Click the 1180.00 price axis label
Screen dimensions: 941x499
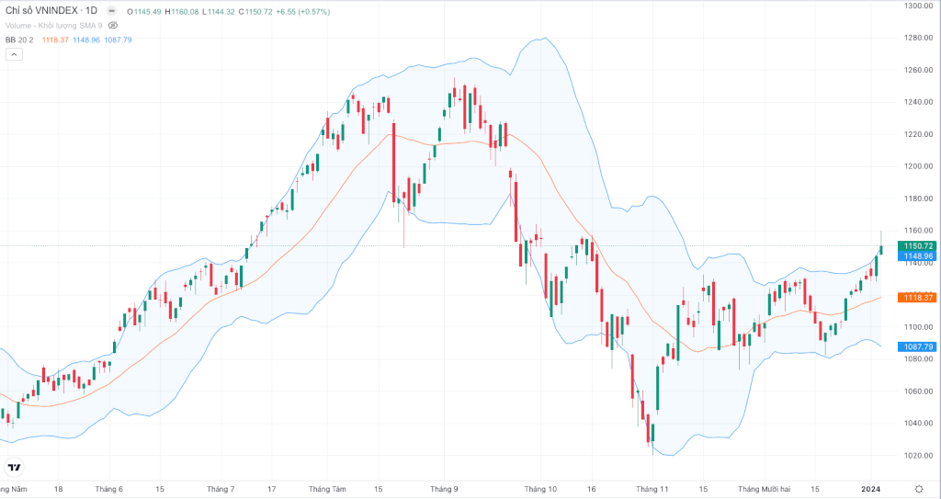(918, 198)
